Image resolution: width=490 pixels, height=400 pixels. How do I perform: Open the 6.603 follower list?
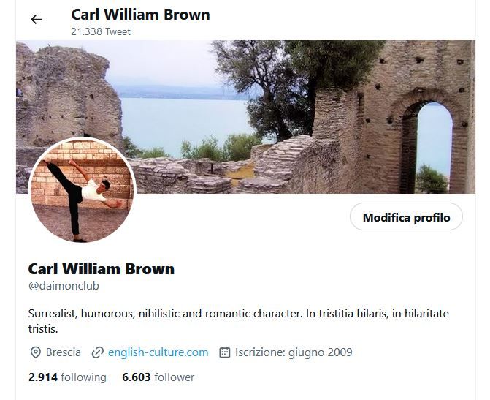pyautogui.click(x=158, y=377)
